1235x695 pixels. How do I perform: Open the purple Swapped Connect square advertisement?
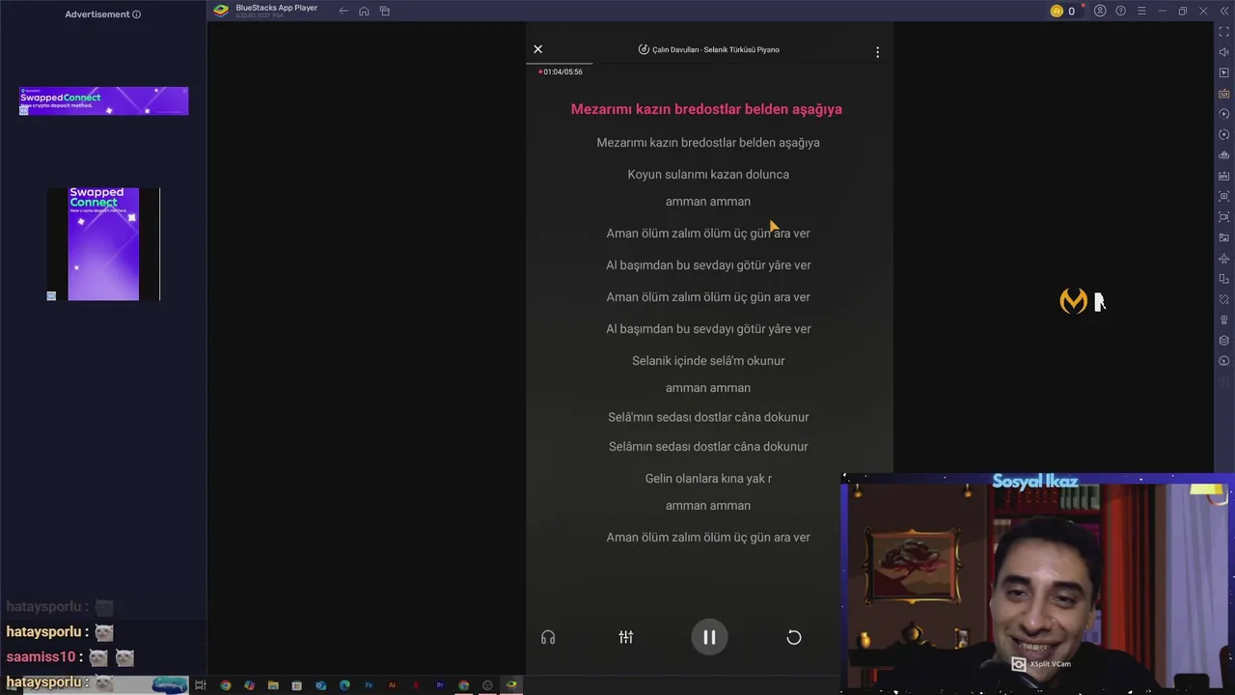tap(103, 244)
